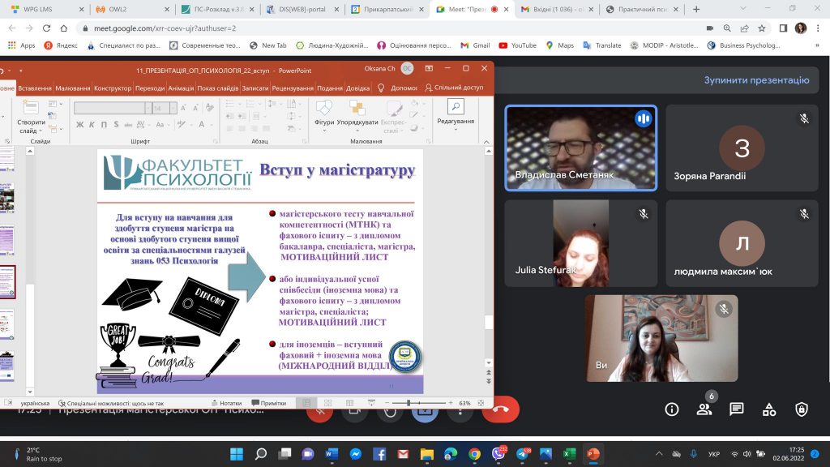Expand the Упорядкувати arrange dropdown

pos(357,122)
